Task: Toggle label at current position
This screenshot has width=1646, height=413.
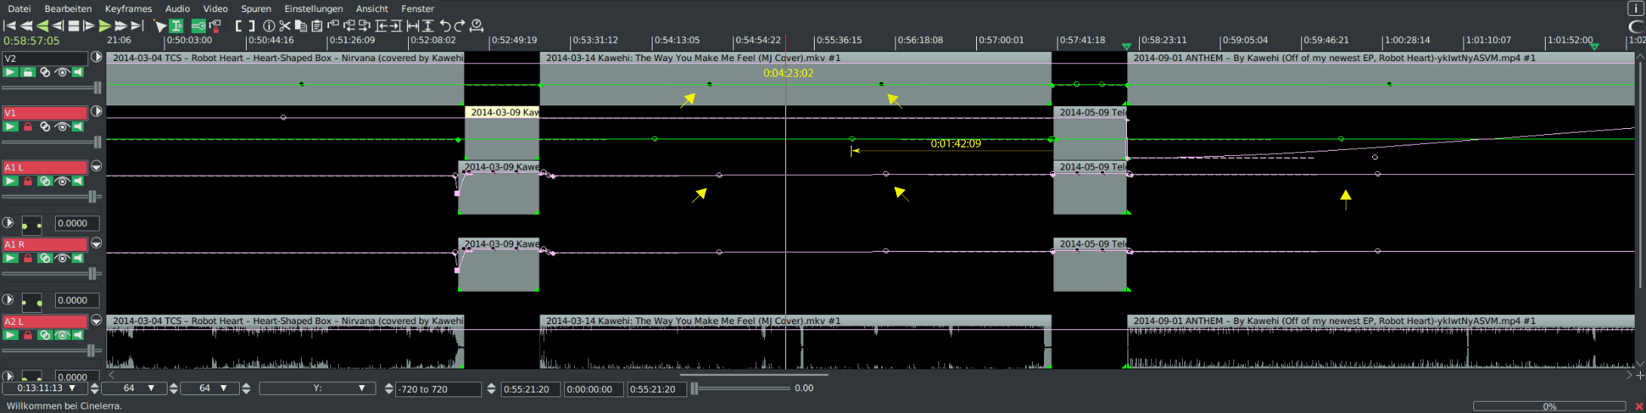Action: (x=333, y=26)
